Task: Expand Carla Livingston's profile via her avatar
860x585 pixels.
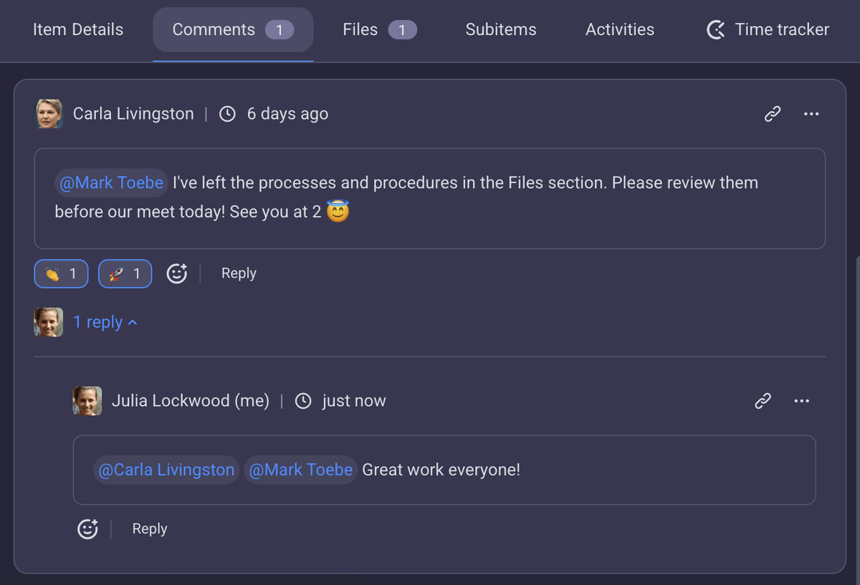Action: 48,113
